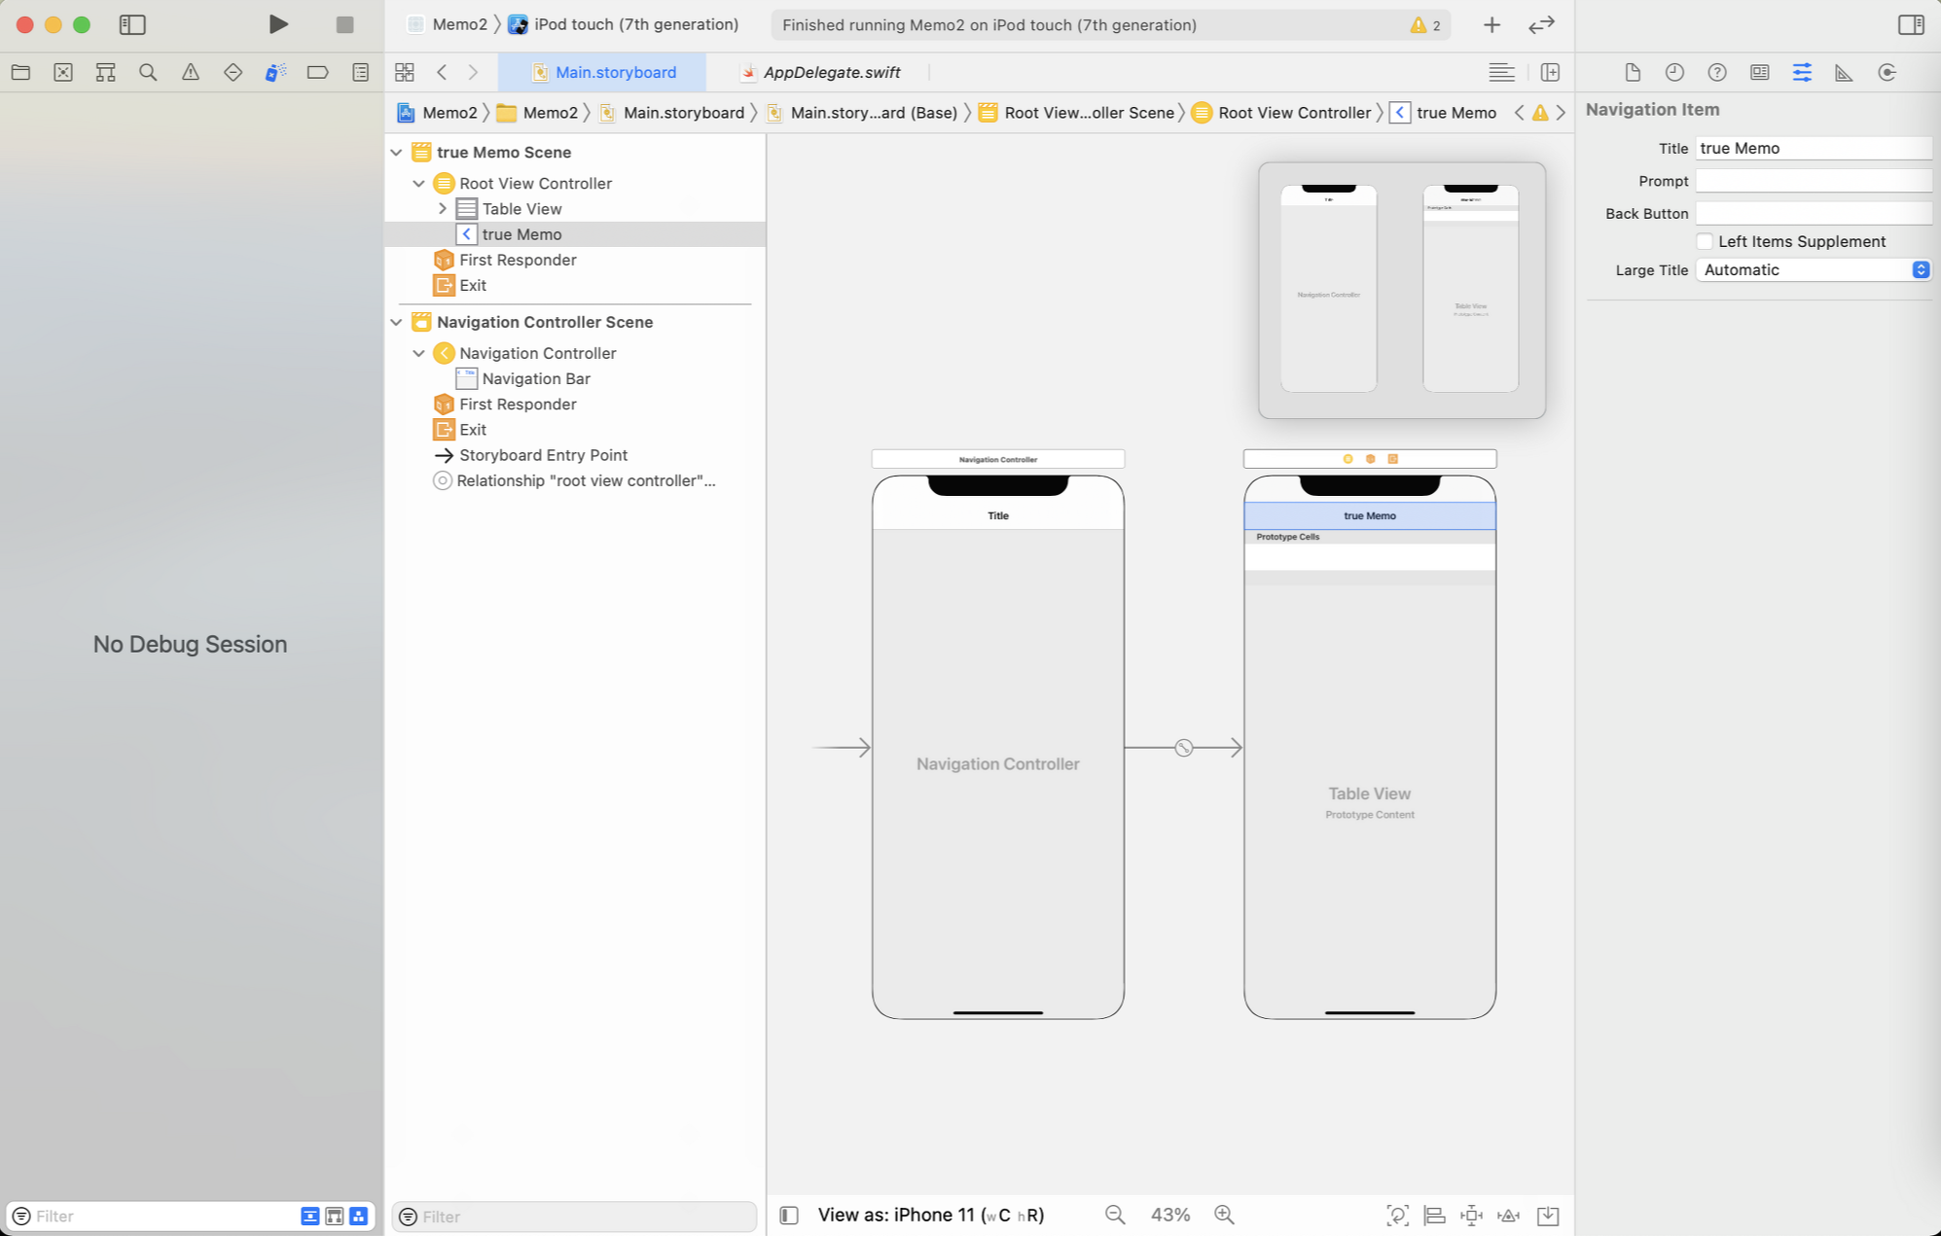Show the Breakpoint navigator icon

coord(317,72)
